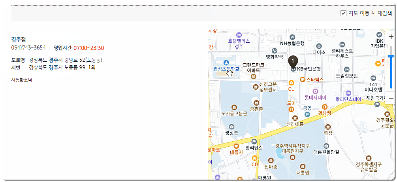This screenshot has width=397, height=182.
Task: Click the 롯데시네마 cinema icon
Action: (x=315, y=91)
